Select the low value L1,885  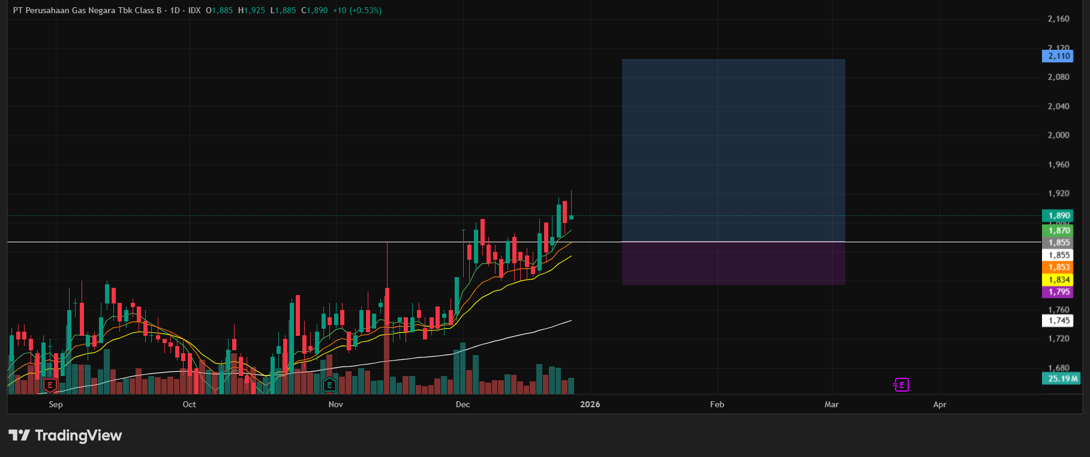pyautogui.click(x=283, y=10)
